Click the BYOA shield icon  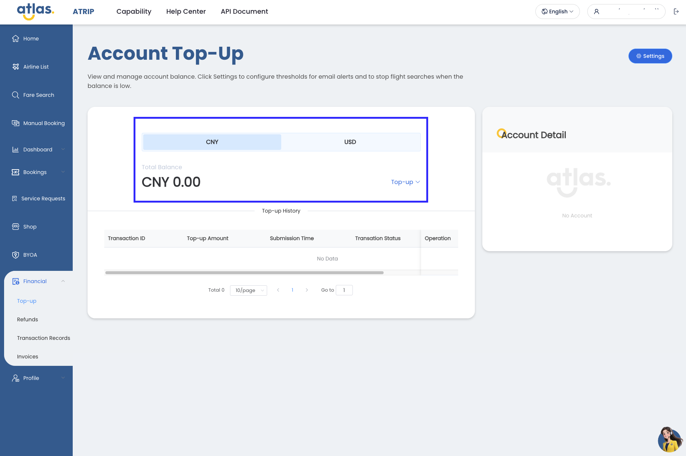16,255
